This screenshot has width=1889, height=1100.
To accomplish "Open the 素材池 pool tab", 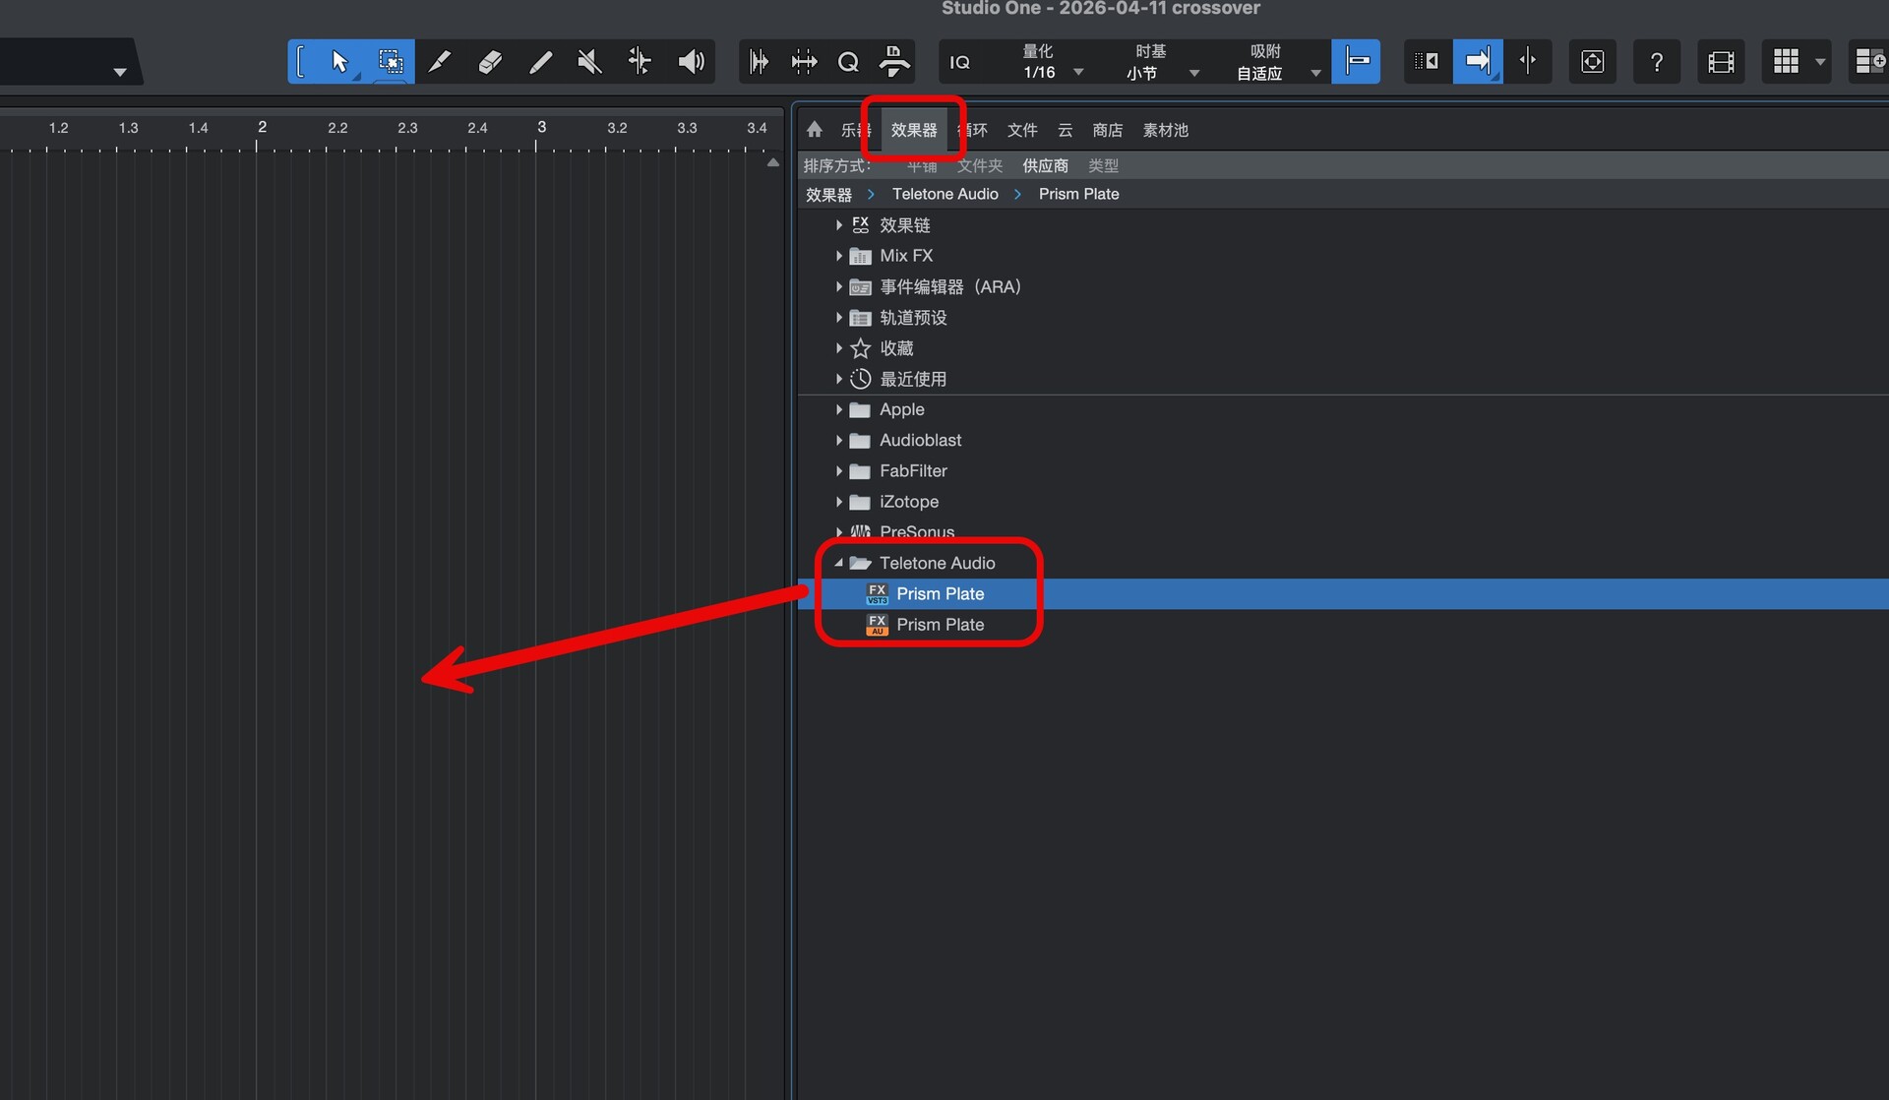I will [x=1165, y=130].
